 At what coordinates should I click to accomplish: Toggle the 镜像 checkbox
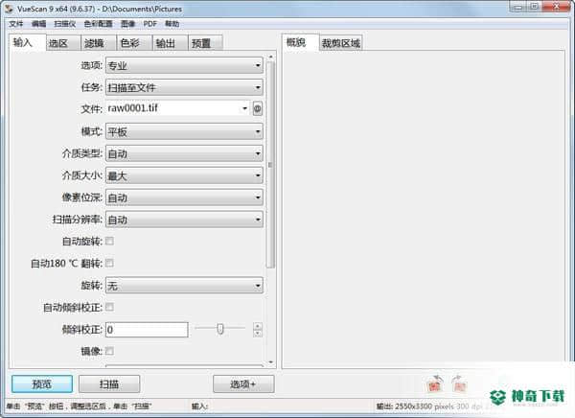109,351
